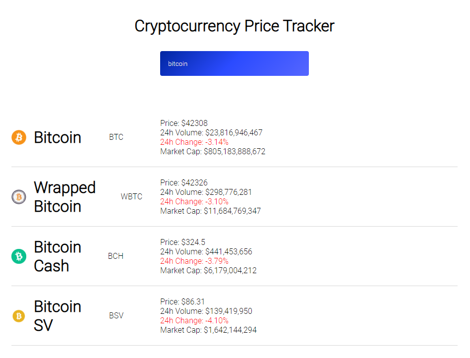Click the bitcoin search input field
Screen dimensions: 470x358
pyautogui.click(x=234, y=63)
